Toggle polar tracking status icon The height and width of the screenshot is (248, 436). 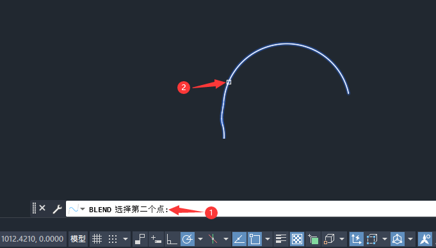[x=188, y=239]
